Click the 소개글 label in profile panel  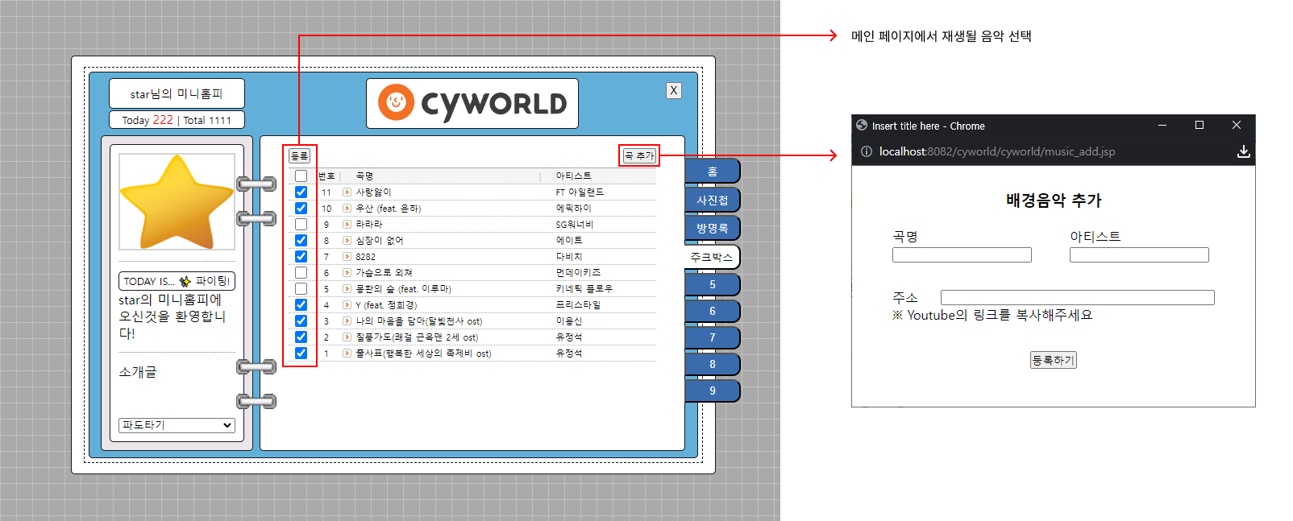pyautogui.click(x=138, y=372)
